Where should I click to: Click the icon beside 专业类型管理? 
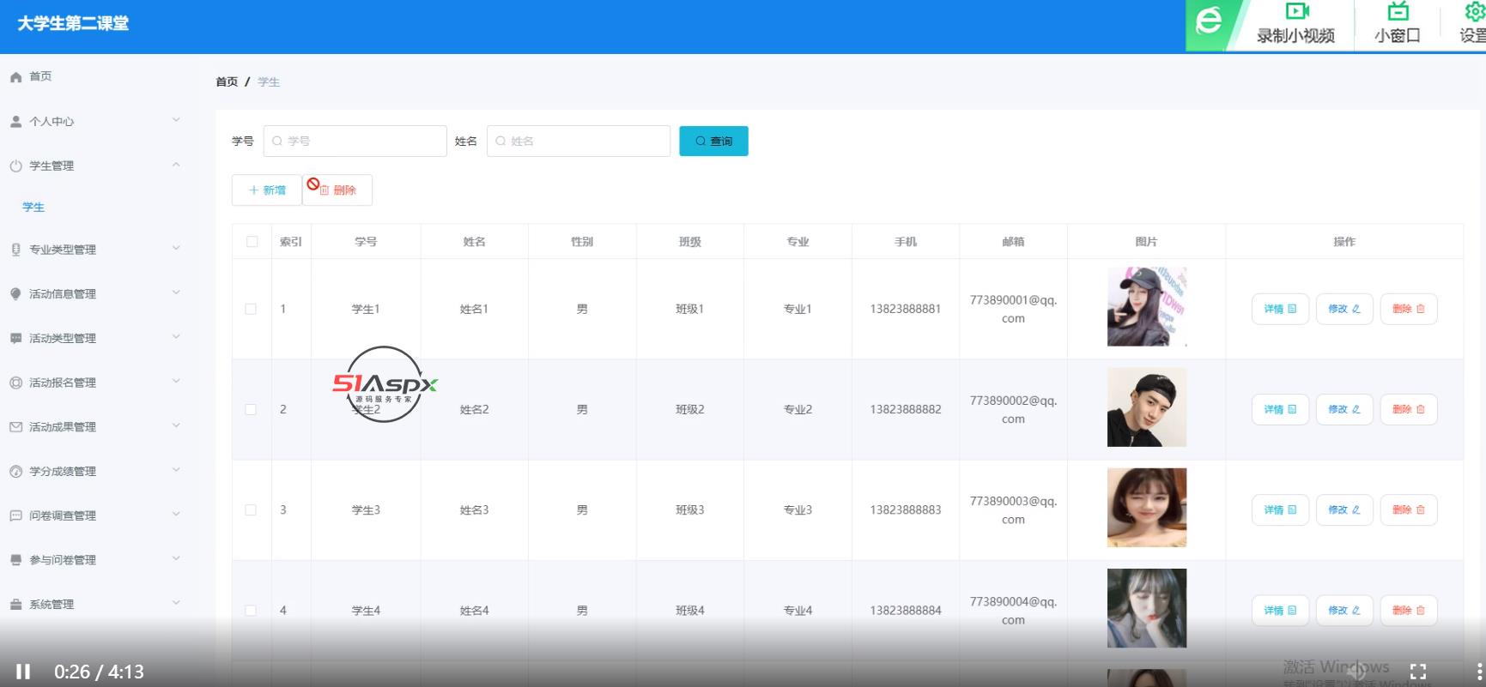pyautogui.click(x=15, y=250)
